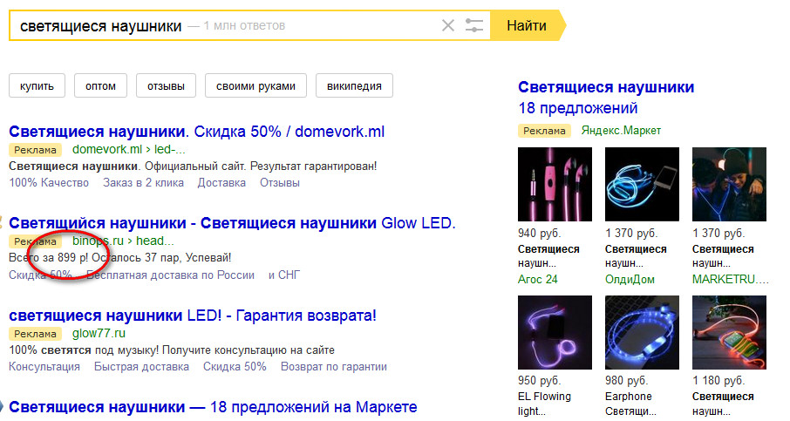Follow the Бесплатная доставка по России sitelink
The image size is (790, 421).
click(170, 275)
